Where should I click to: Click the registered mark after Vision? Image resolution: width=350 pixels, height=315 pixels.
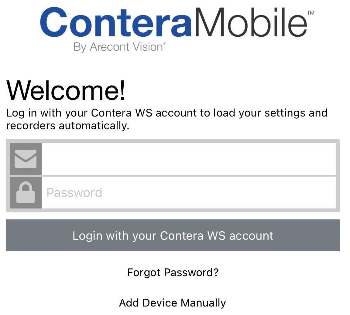(165, 43)
